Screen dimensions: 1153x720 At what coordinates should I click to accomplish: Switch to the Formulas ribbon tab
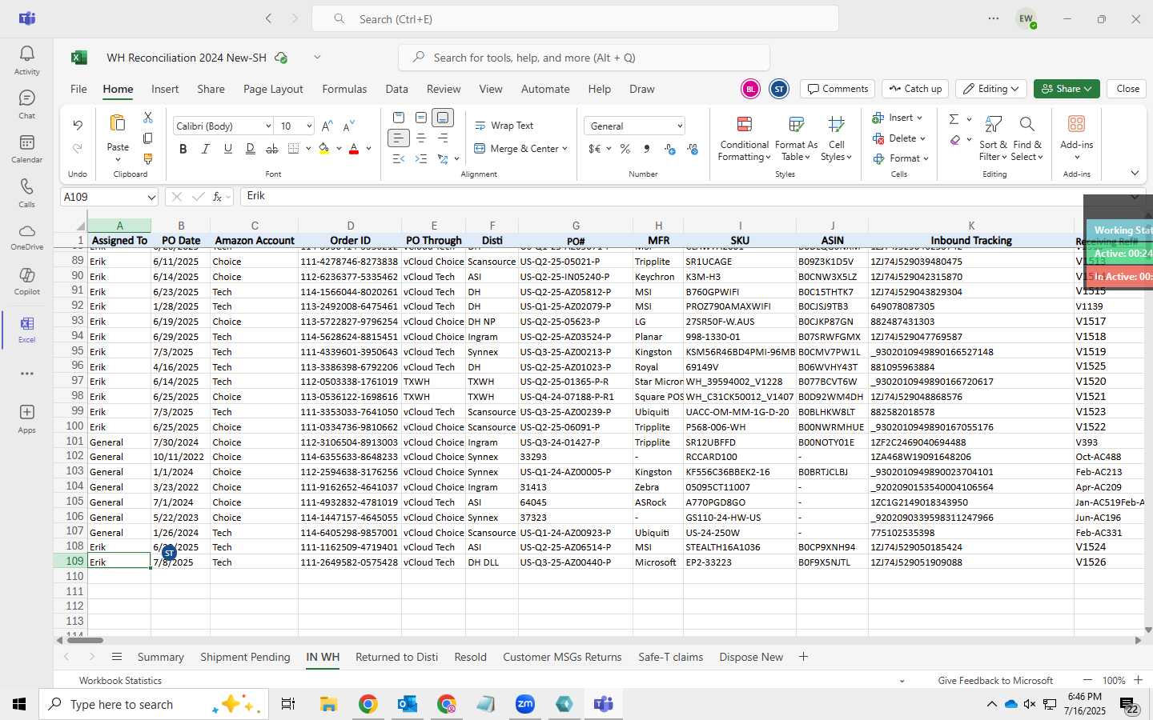(x=344, y=89)
